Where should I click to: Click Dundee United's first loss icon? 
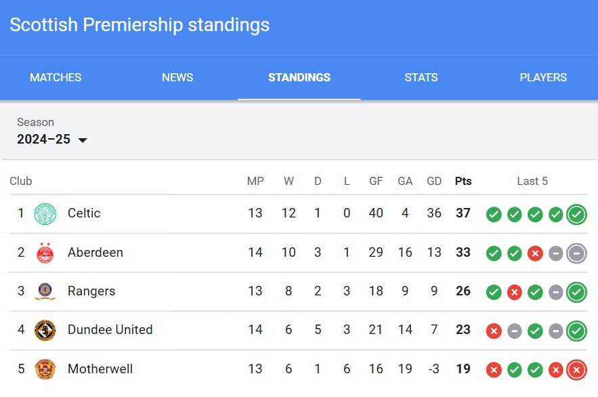[494, 331]
